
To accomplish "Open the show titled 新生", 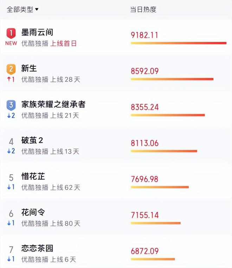I will [29, 68].
